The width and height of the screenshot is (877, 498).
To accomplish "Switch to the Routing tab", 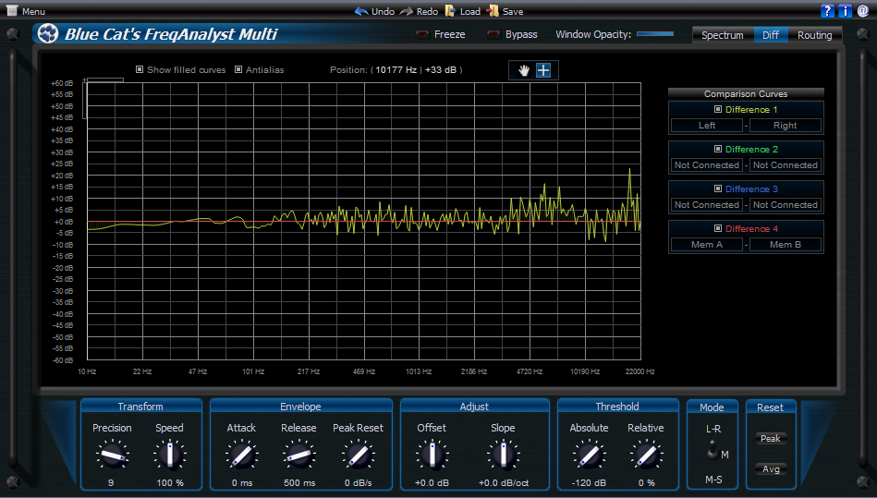I will 814,35.
